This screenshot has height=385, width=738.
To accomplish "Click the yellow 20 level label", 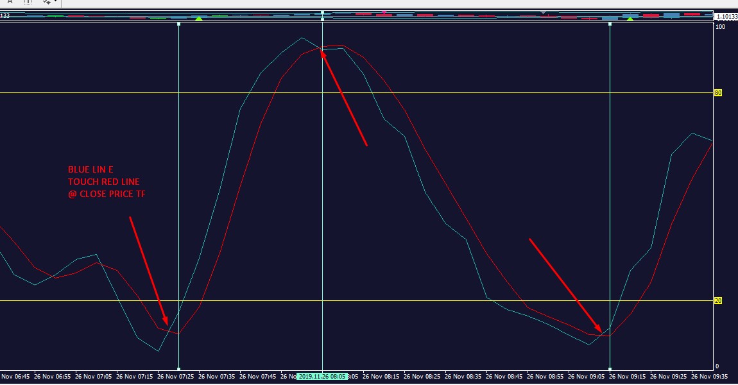I will tap(717, 301).
